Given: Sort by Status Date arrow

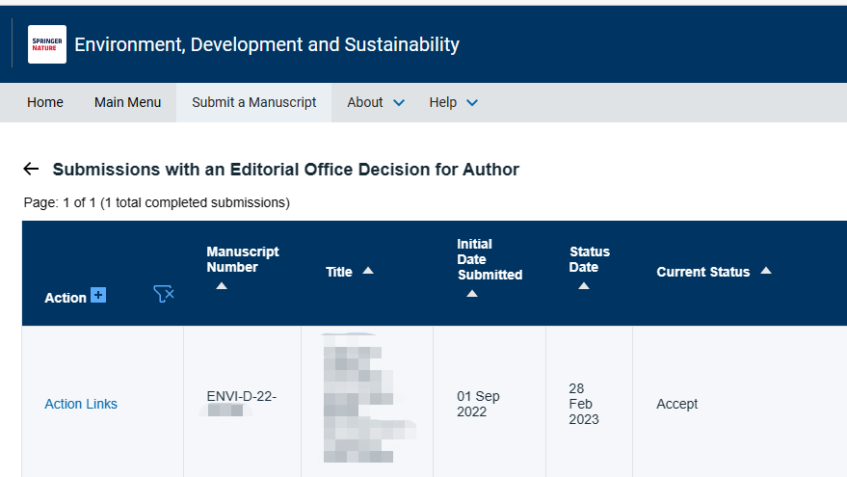Looking at the screenshot, I should pos(584,286).
